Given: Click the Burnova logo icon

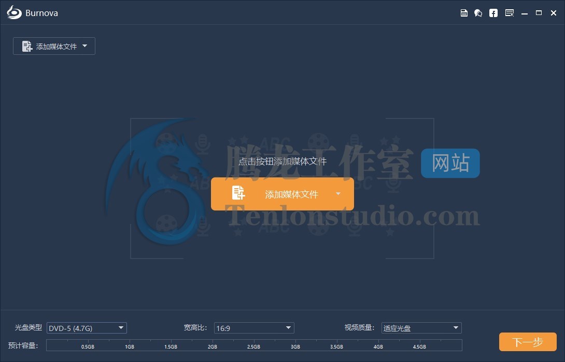Looking at the screenshot, I should 14,12.
